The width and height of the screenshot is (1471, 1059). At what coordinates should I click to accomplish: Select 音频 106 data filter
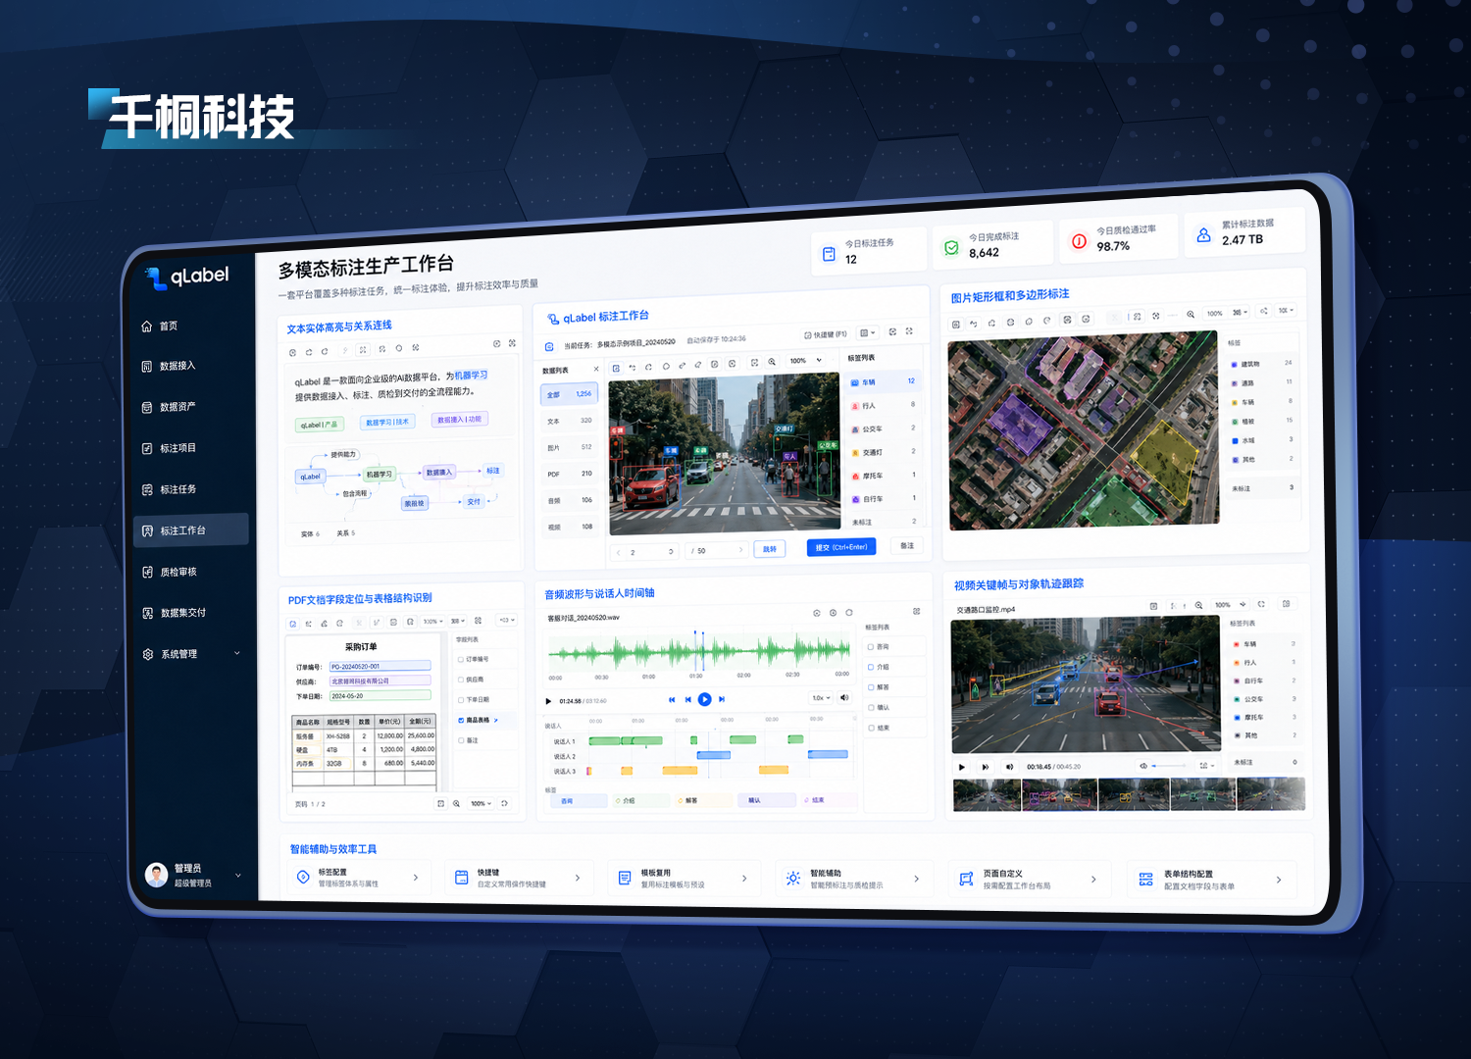pos(569,500)
